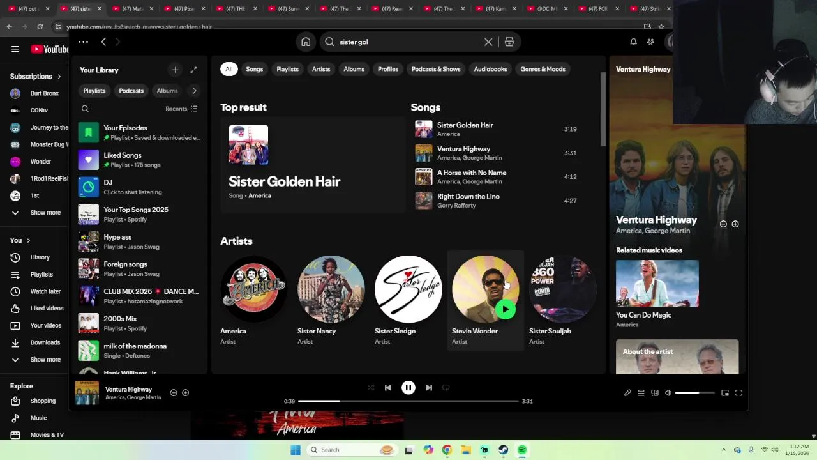Toggle plus icon in Now Playing panel
This screenshot has height=460, width=817.
coord(735,224)
